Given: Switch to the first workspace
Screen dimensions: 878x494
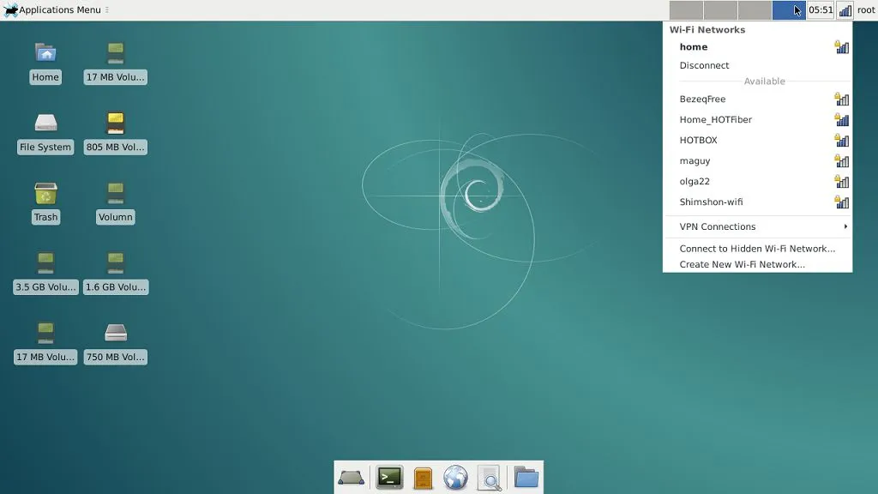Looking at the screenshot, I should (x=686, y=10).
